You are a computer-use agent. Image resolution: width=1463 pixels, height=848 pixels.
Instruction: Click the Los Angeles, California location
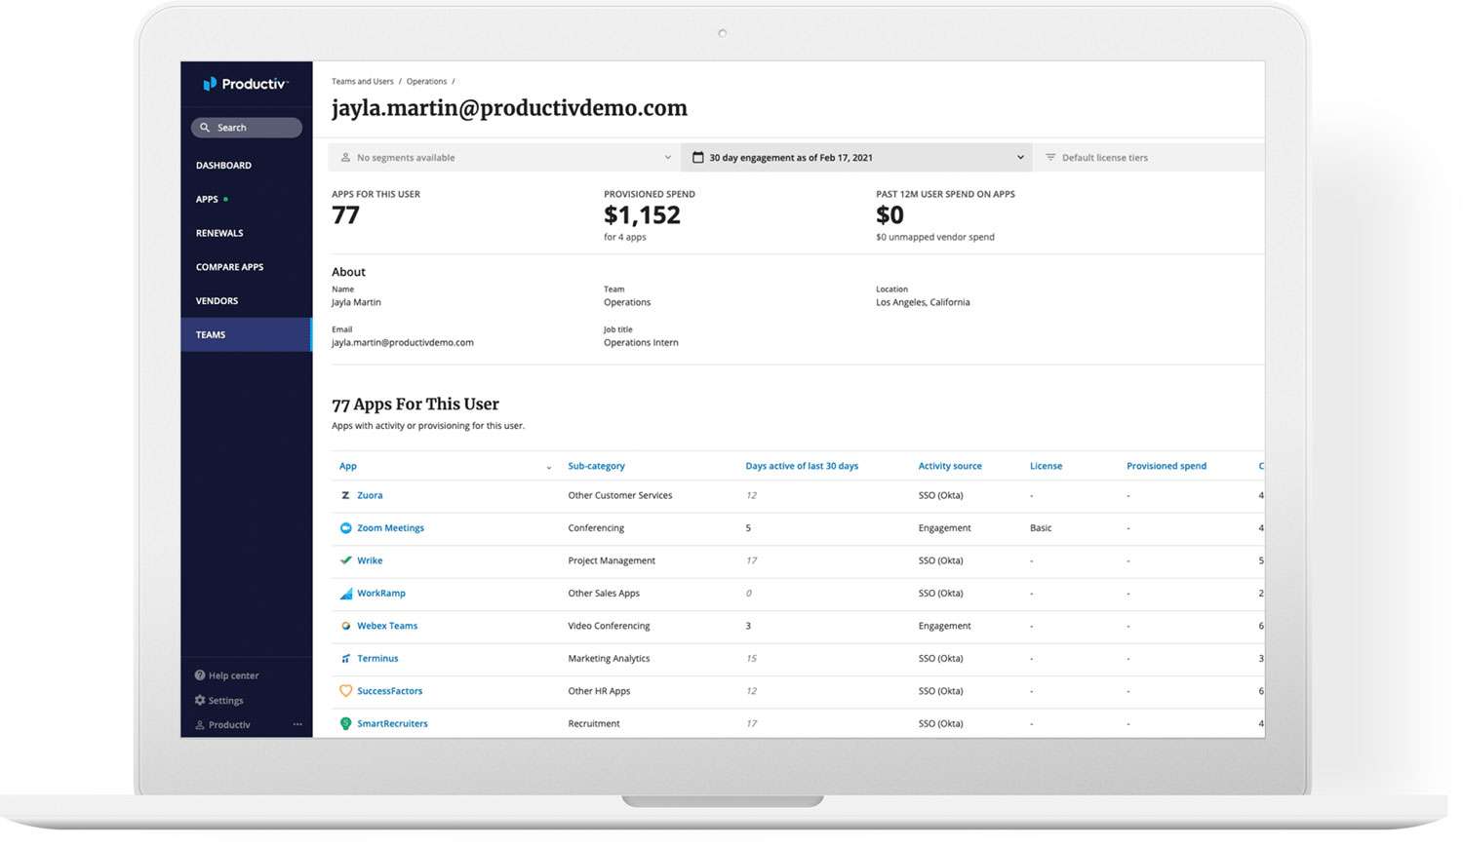[x=923, y=302]
